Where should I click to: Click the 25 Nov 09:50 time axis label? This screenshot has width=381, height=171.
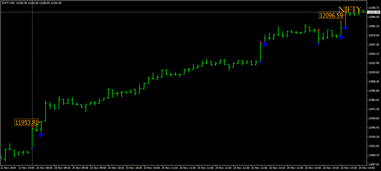coord(98,168)
